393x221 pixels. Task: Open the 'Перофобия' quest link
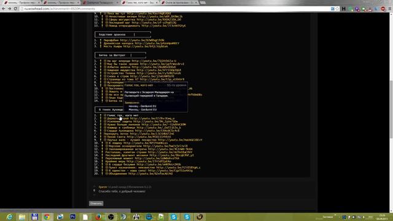[111, 40]
